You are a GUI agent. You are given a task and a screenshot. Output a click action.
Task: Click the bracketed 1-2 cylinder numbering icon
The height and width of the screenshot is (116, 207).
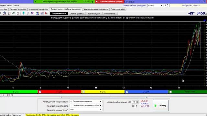[9, 13]
